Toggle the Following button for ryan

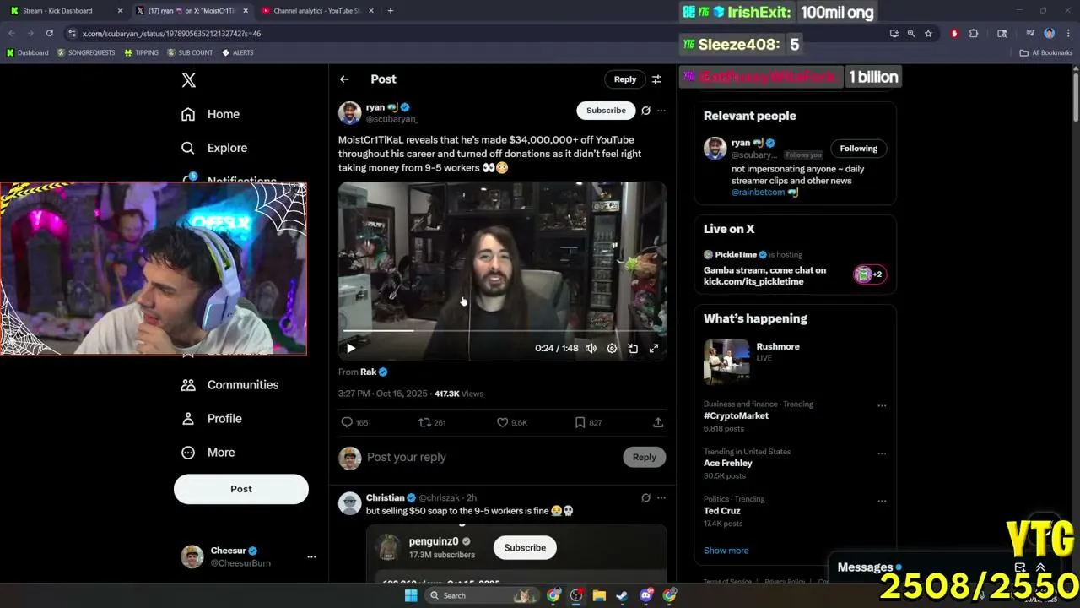pyautogui.click(x=859, y=149)
